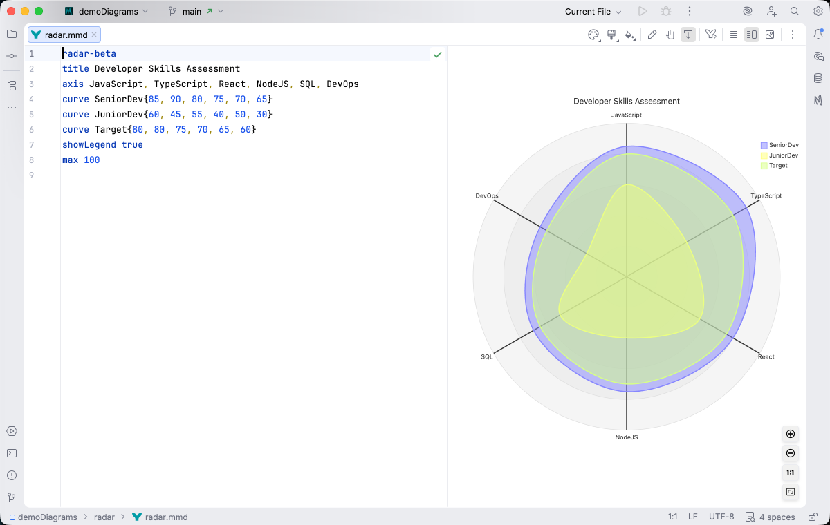Open the paint bucket background fill option
The image size is (830, 525).
point(629,35)
